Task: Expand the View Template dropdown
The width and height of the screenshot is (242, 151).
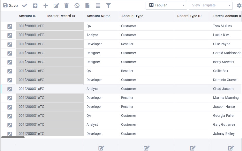Action: point(211,5)
